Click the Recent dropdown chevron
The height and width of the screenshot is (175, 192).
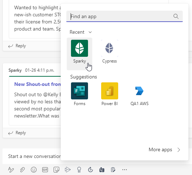[x=90, y=32]
